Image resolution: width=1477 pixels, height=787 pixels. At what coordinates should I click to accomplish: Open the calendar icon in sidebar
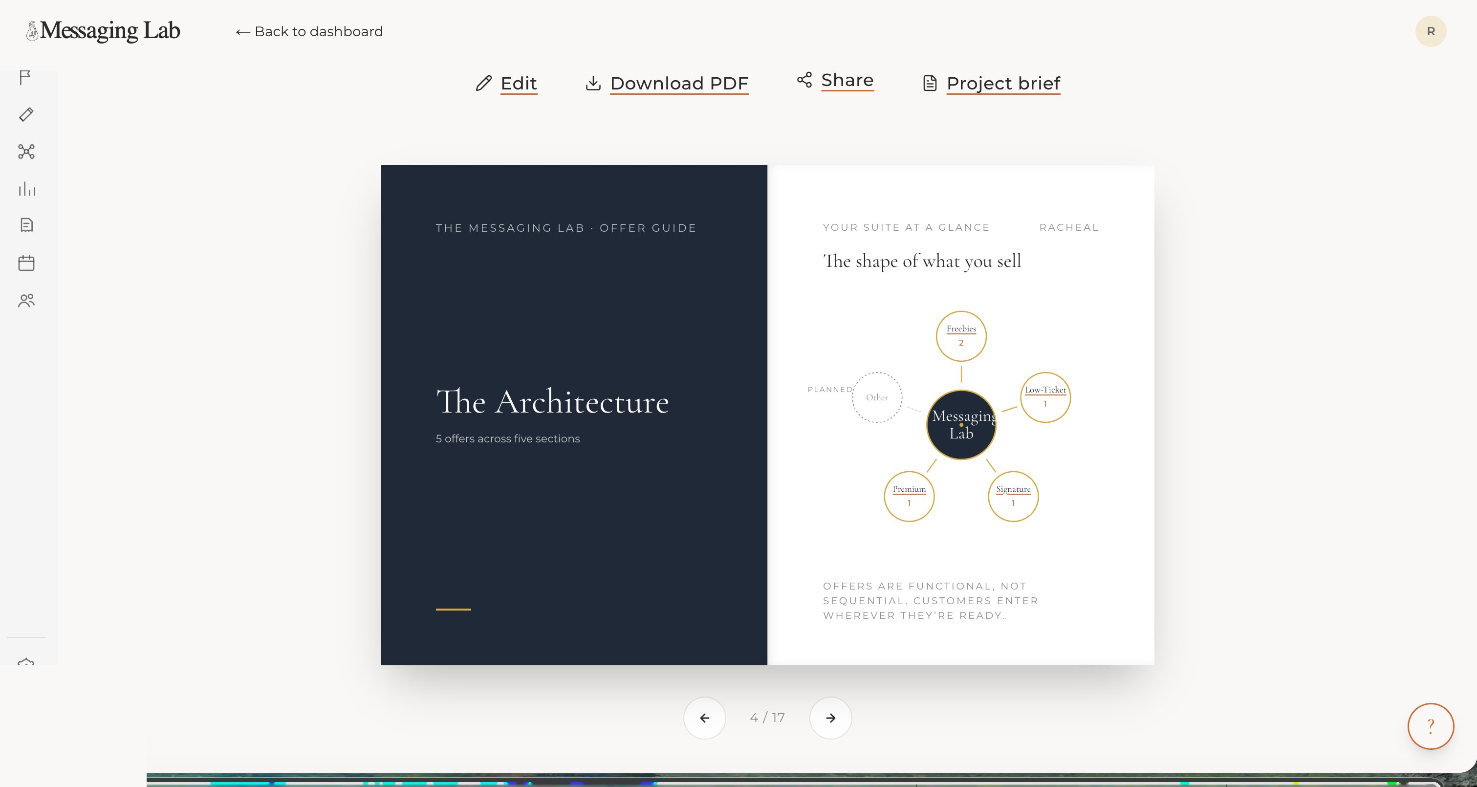26,263
